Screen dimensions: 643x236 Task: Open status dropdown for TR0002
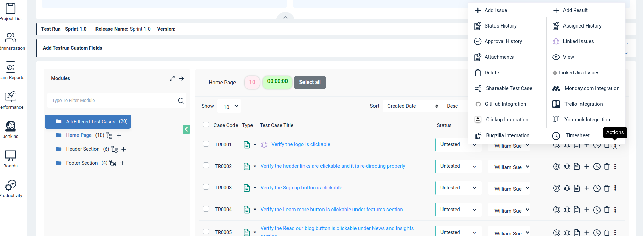point(458,166)
